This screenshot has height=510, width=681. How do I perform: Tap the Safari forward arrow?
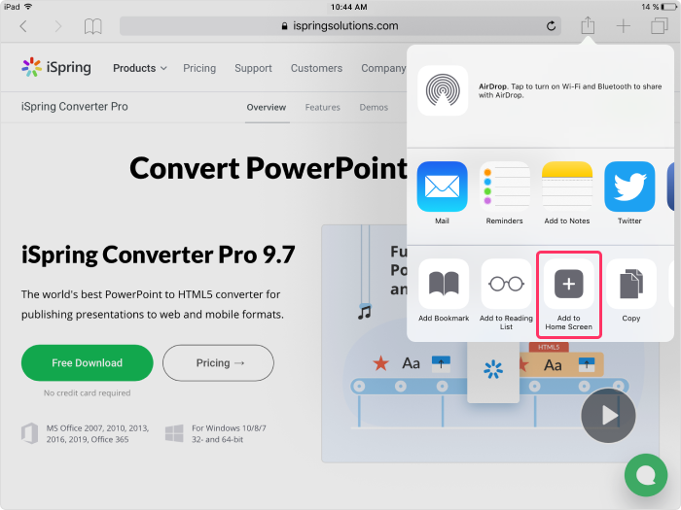(57, 26)
